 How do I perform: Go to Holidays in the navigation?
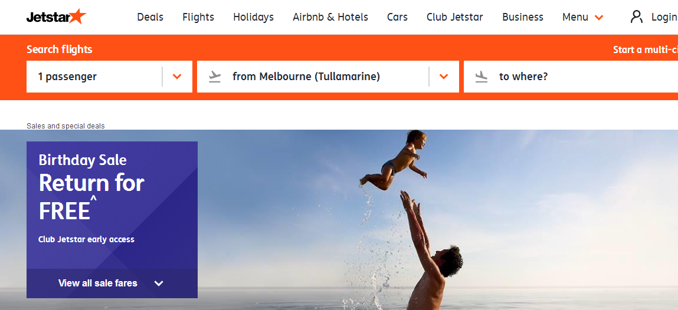click(x=253, y=17)
